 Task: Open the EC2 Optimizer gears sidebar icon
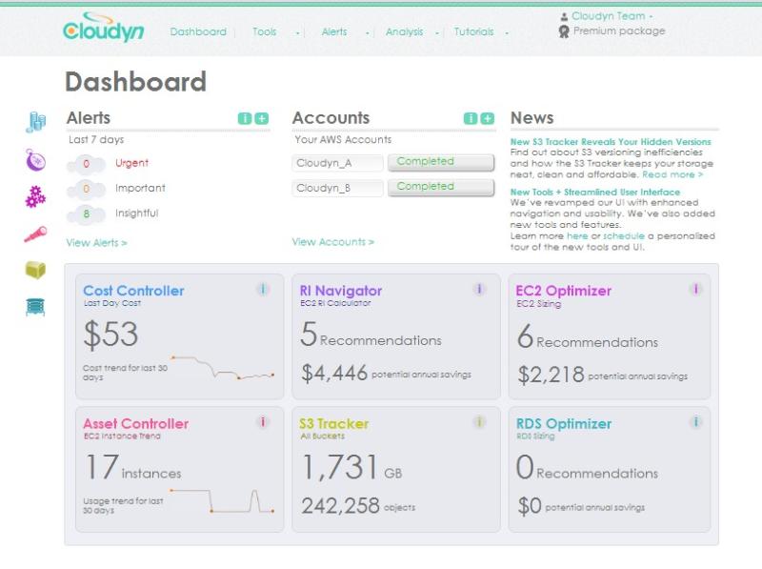35,196
